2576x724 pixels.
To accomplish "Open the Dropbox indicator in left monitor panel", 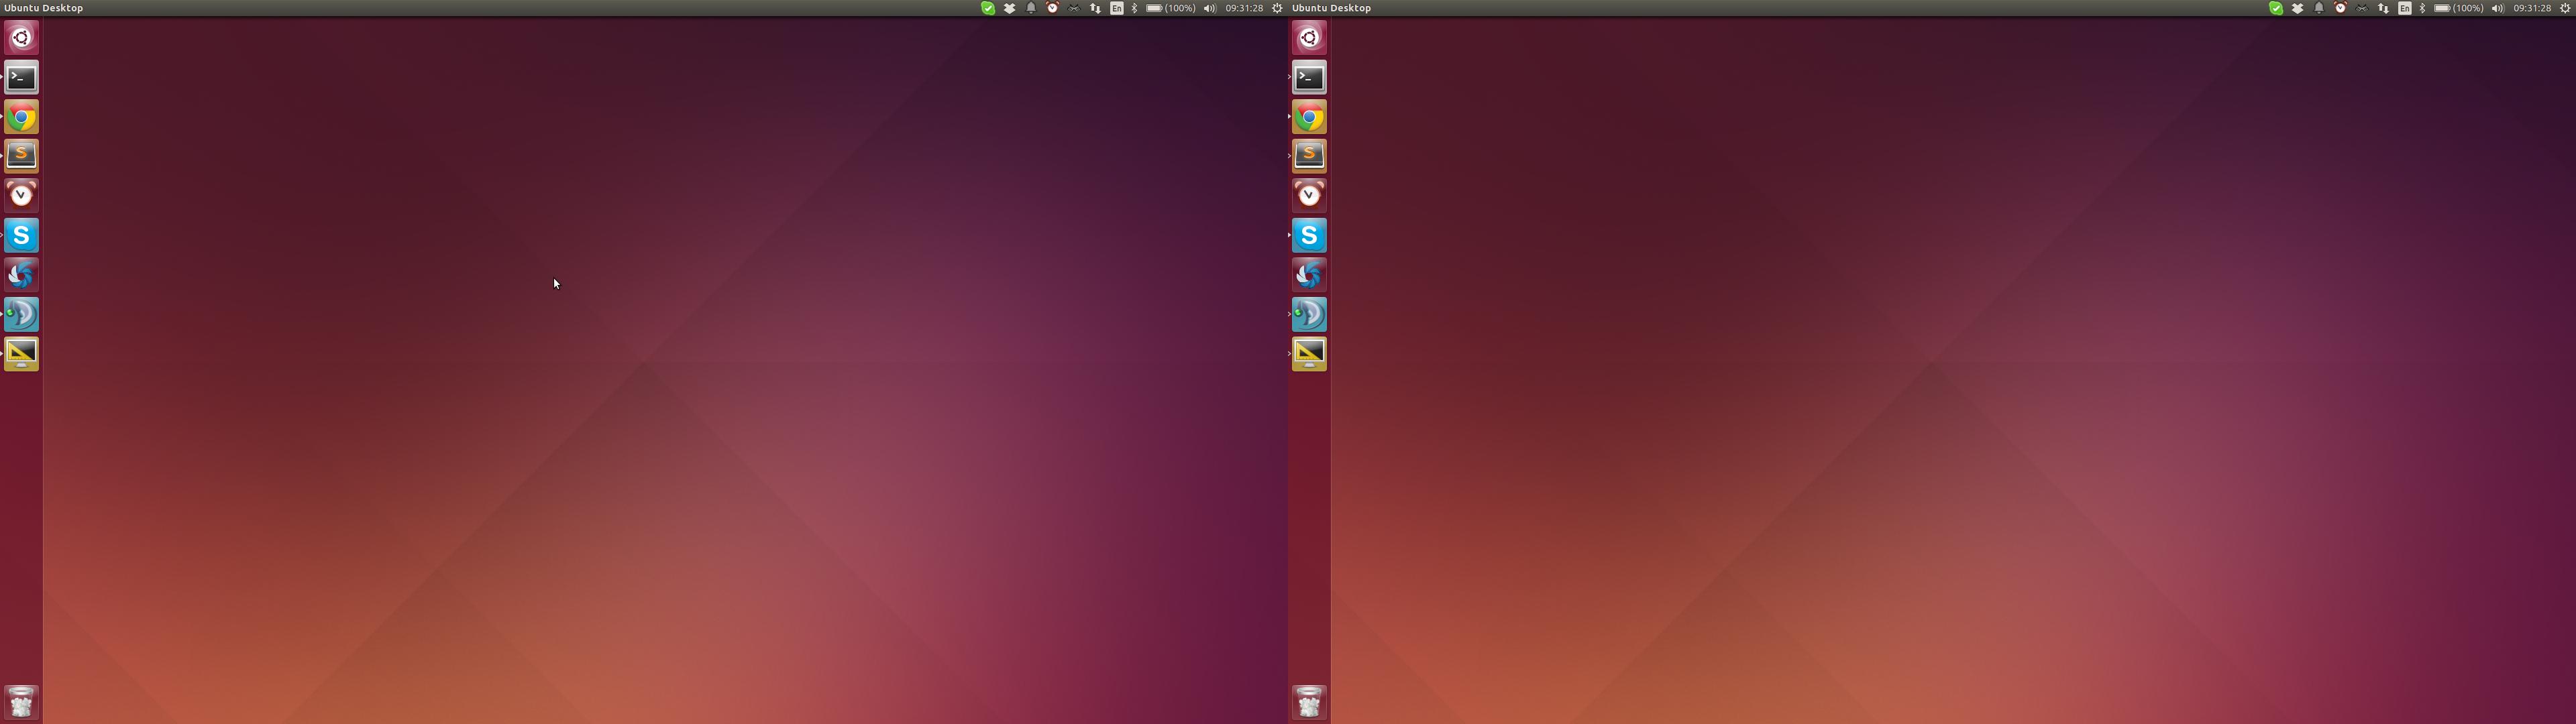I will 1010,8.
